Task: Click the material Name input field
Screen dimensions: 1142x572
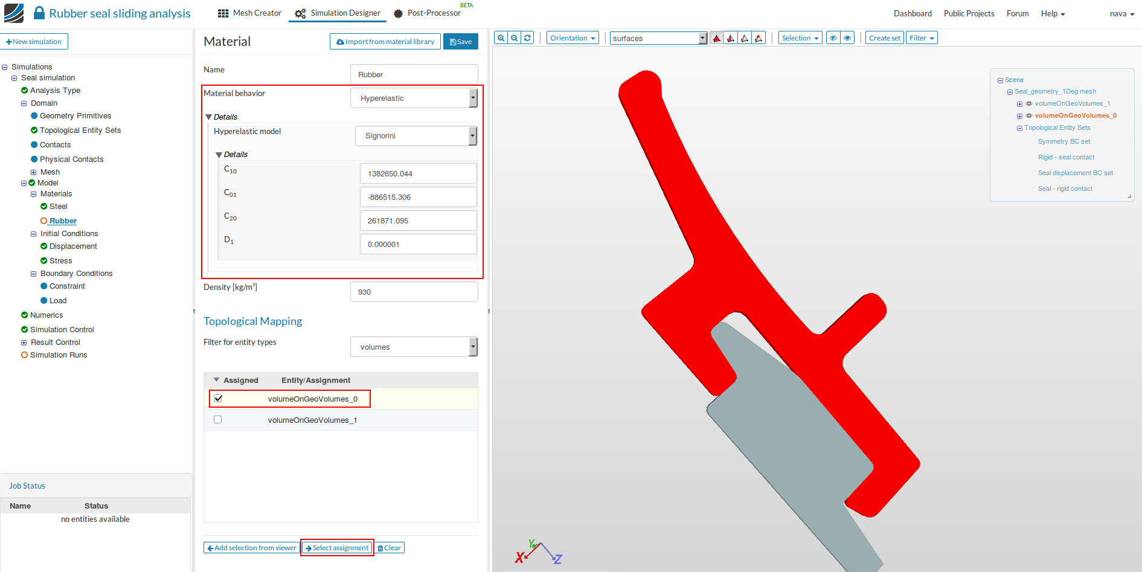Action: point(414,74)
